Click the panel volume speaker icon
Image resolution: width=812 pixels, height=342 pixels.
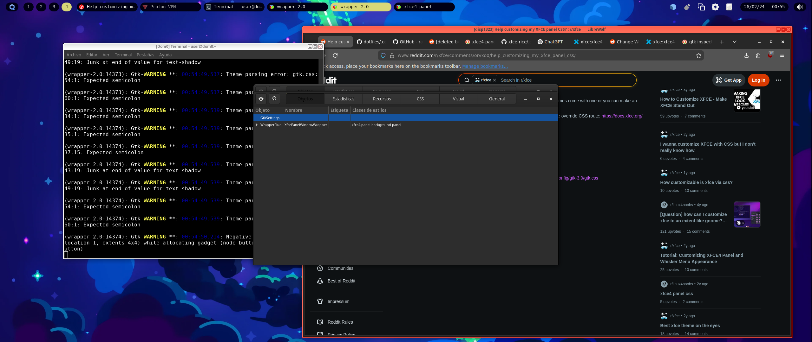coord(799,7)
